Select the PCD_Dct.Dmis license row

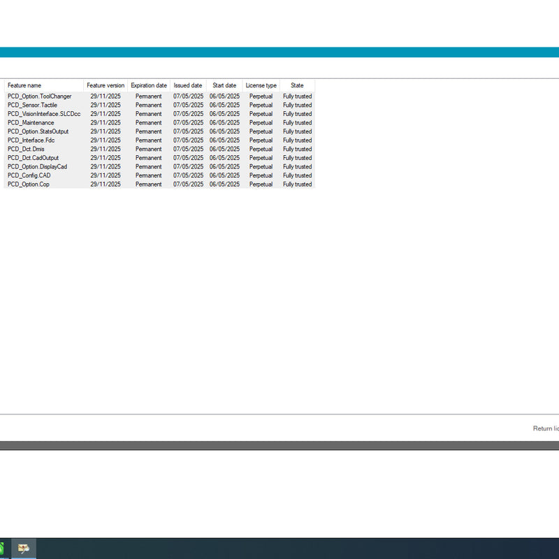coord(26,149)
